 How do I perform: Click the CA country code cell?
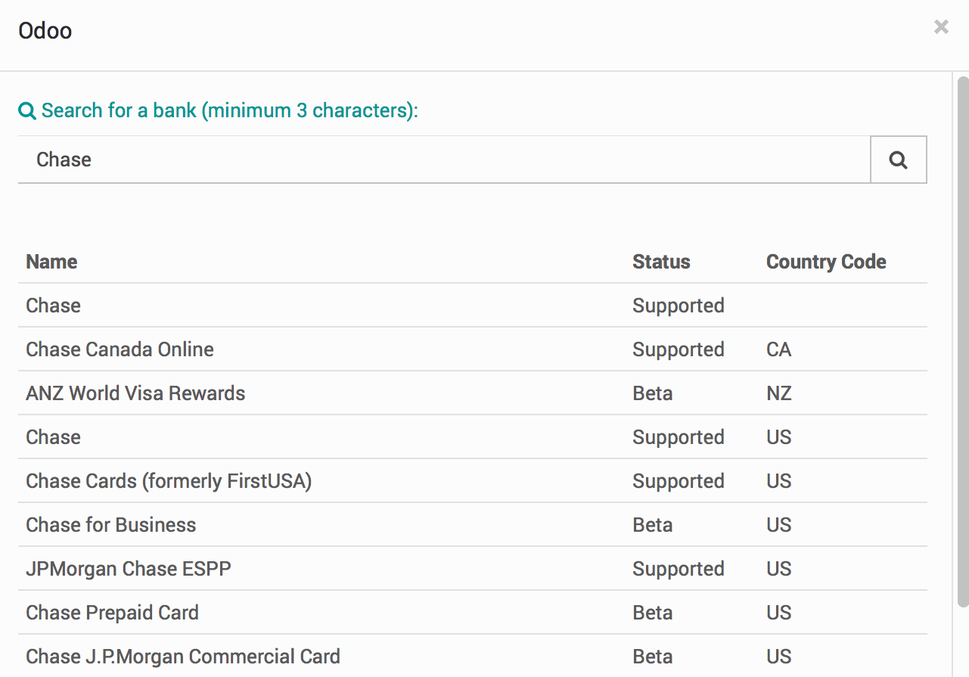(778, 349)
